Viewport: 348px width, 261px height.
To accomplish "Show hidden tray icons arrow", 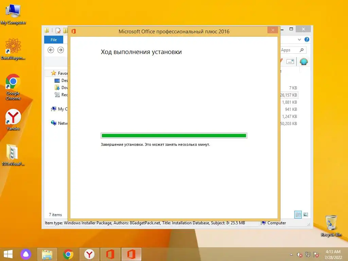I will tap(291, 255).
